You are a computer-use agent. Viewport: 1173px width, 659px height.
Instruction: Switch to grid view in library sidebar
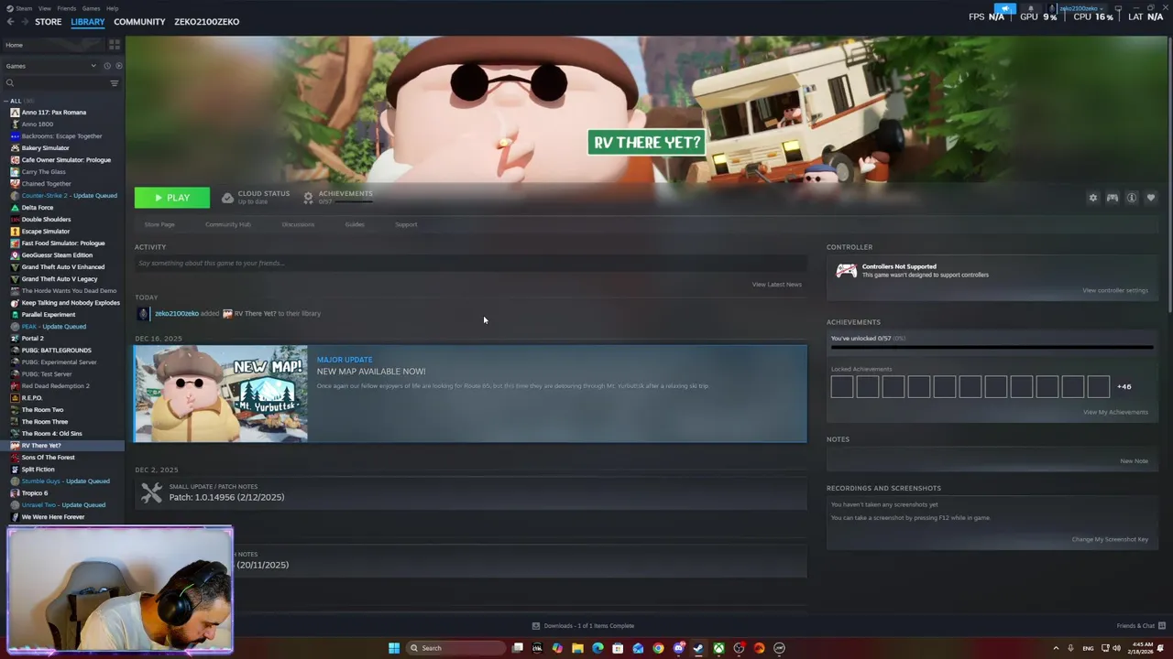tap(115, 45)
